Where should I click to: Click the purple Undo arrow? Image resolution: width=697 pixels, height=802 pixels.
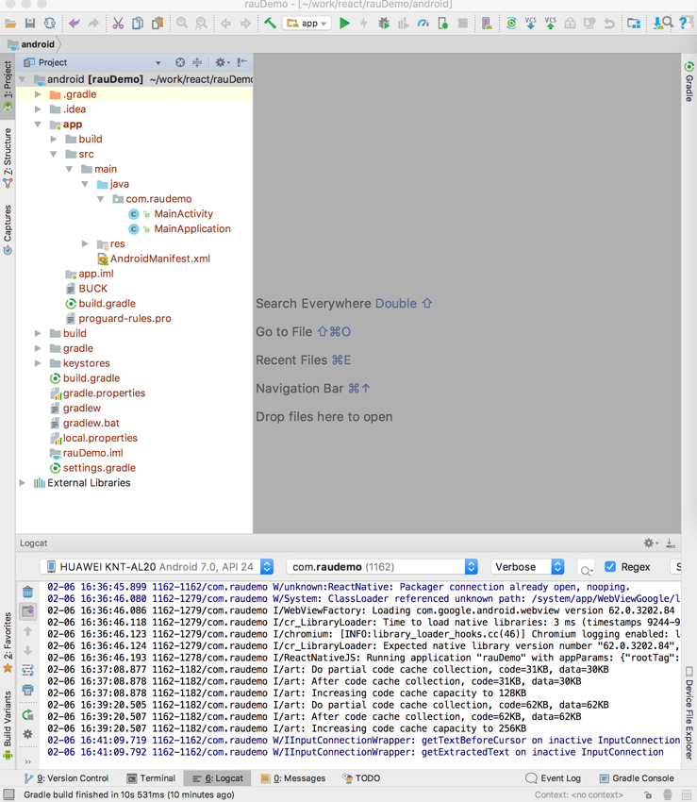75,24
